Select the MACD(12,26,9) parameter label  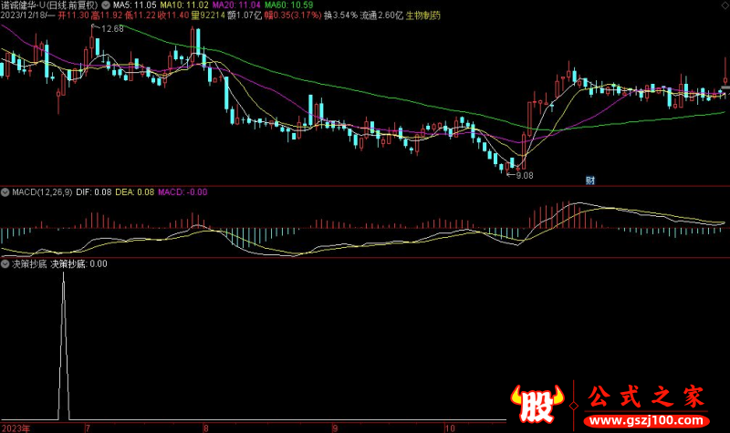(43, 192)
